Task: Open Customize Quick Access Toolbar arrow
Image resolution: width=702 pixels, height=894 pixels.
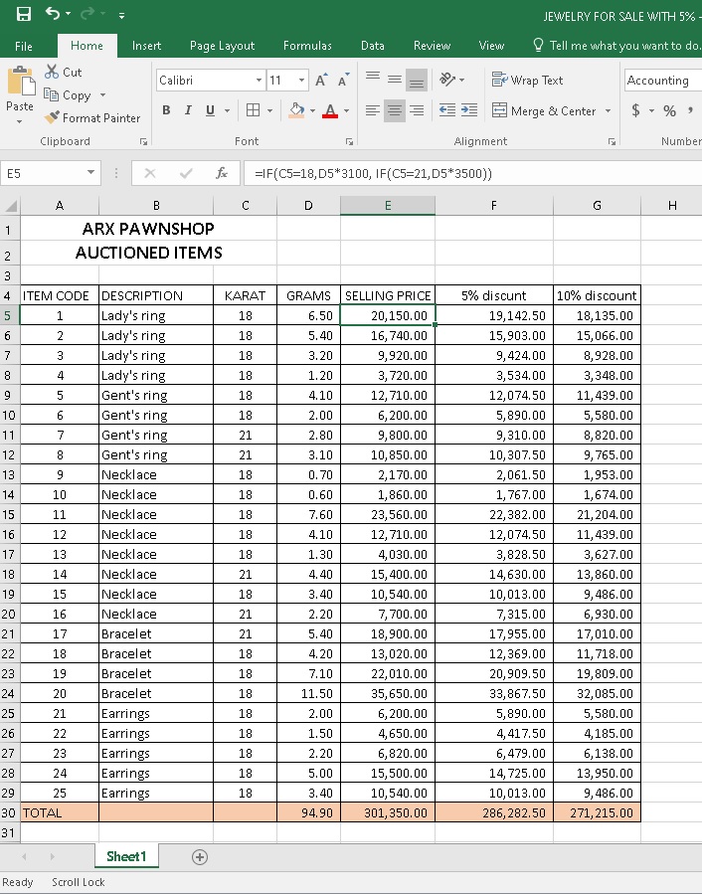Action: pyautogui.click(x=121, y=15)
